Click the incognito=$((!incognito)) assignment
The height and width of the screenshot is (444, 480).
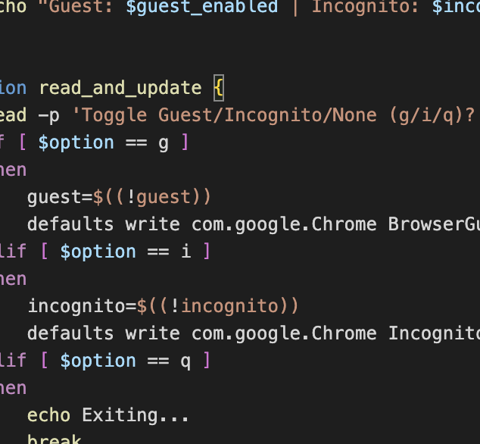[x=164, y=306]
